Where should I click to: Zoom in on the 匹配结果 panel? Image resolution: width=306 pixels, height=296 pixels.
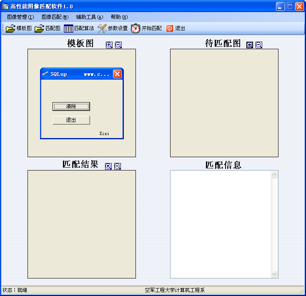click(x=108, y=166)
